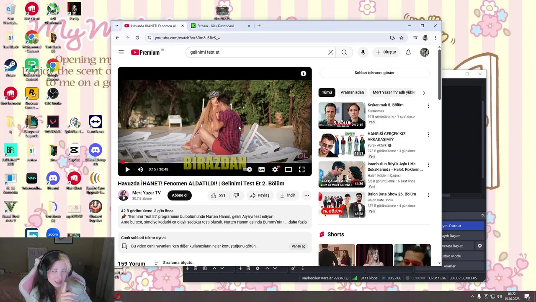Screen dimensions: 536x302
Task: Open the YouTube hamburger guide menu
Action: [121, 52]
